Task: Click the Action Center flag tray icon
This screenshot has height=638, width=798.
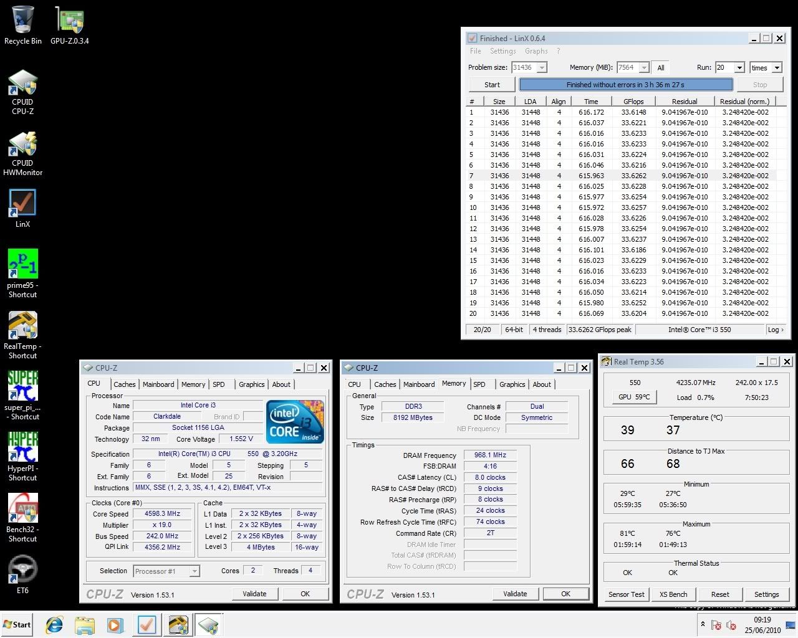Action: coord(716,625)
